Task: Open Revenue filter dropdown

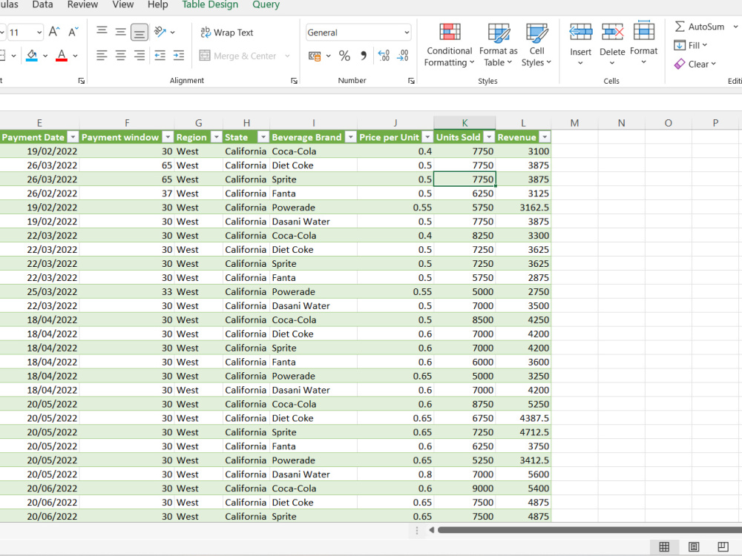Action: pos(545,137)
